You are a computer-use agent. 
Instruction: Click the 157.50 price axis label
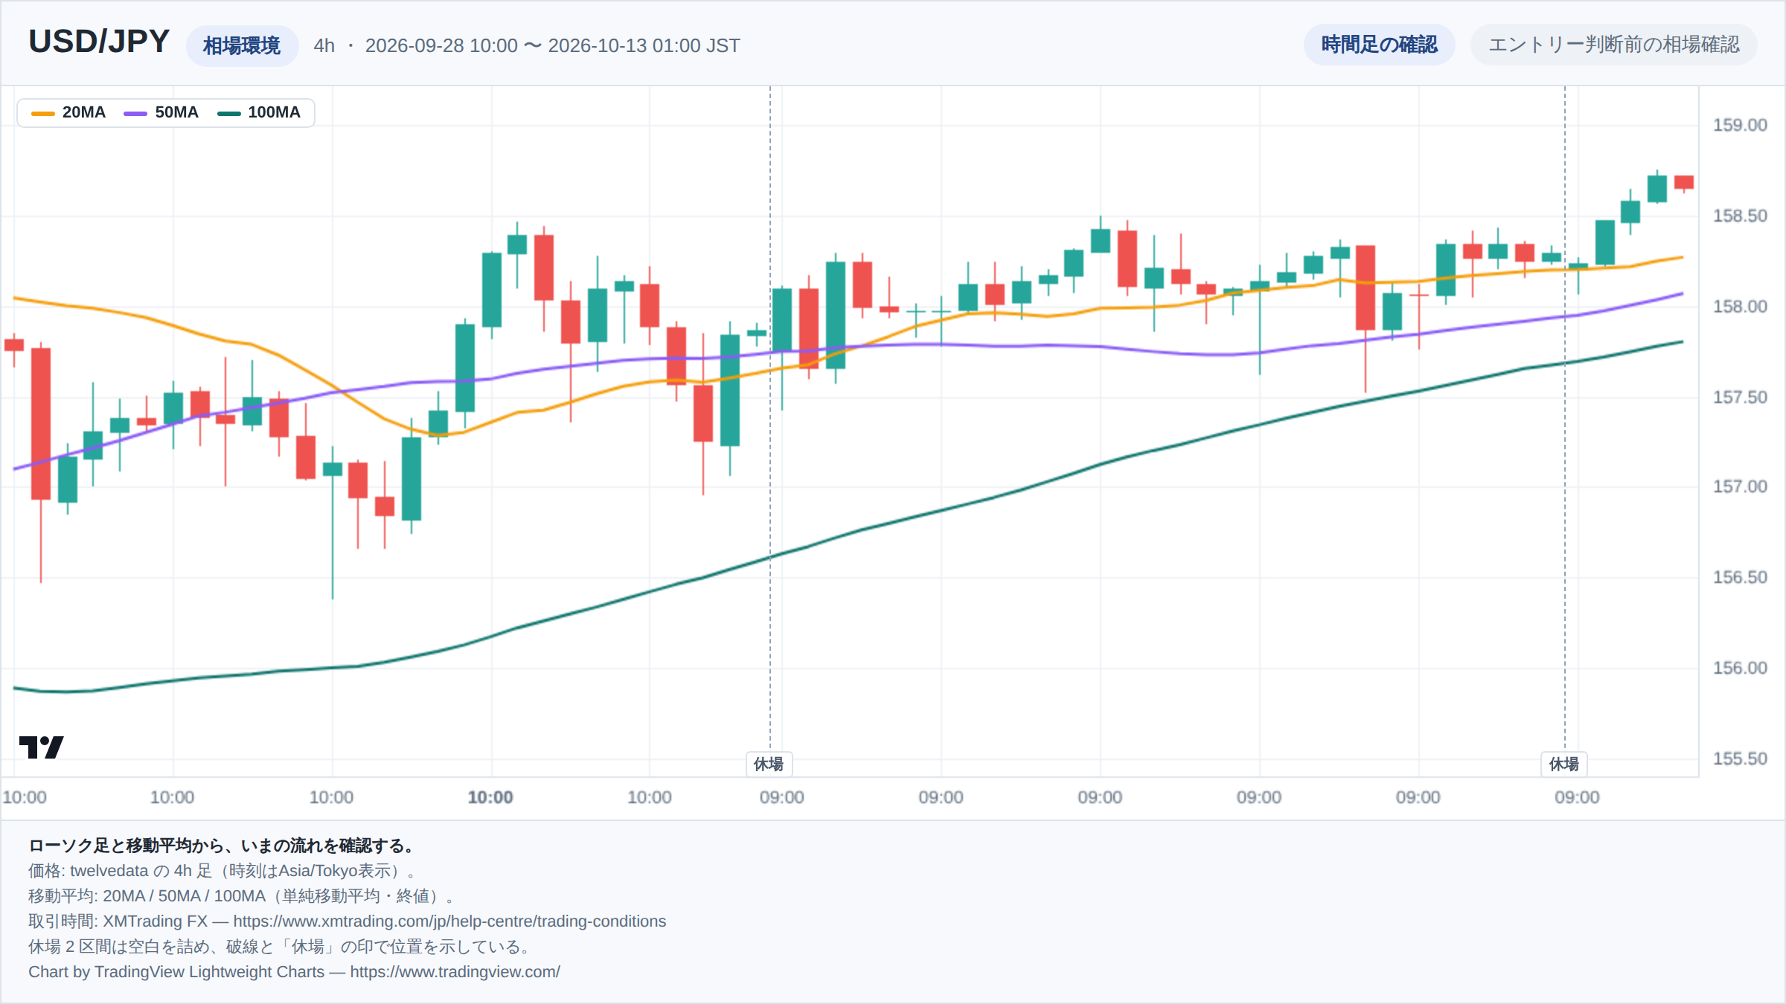coord(1739,397)
